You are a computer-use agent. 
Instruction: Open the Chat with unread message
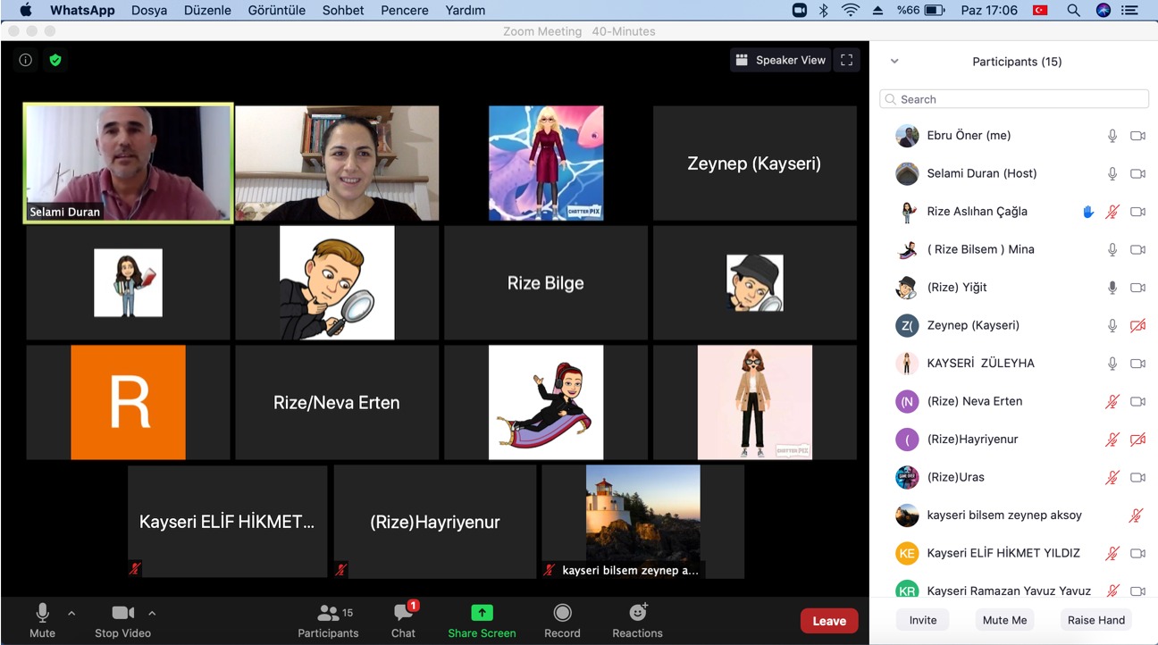[x=403, y=621]
